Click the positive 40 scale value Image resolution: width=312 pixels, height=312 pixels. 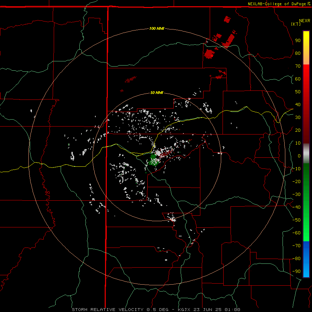(298, 104)
